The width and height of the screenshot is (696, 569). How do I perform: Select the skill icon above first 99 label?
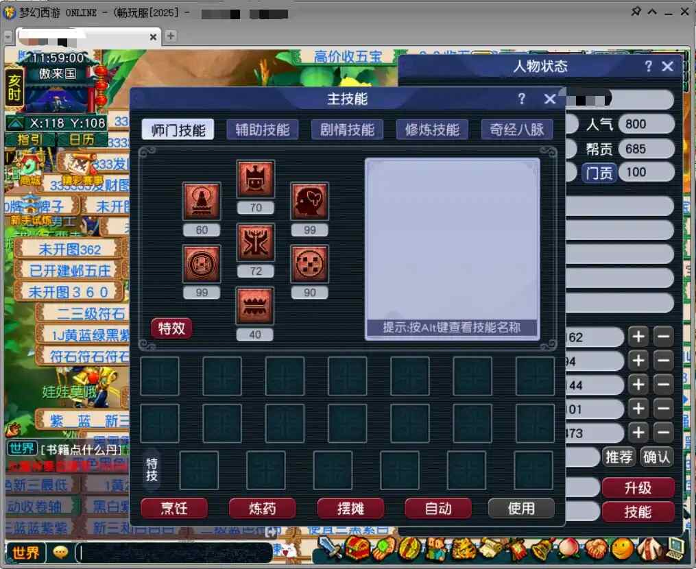pyautogui.click(x=202, y=264)
